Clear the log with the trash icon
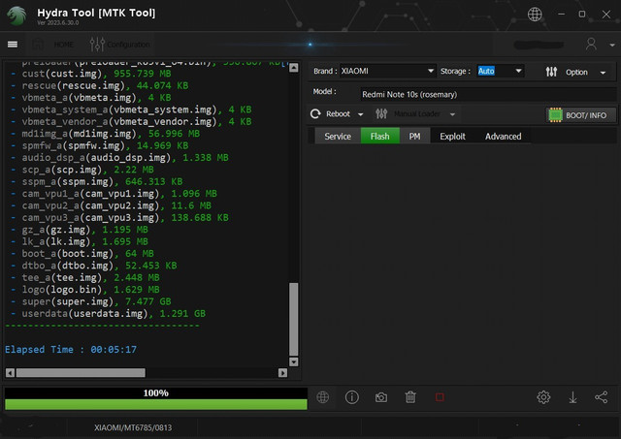Viewport: 621px width, 439px height. [x=410, y=397]
